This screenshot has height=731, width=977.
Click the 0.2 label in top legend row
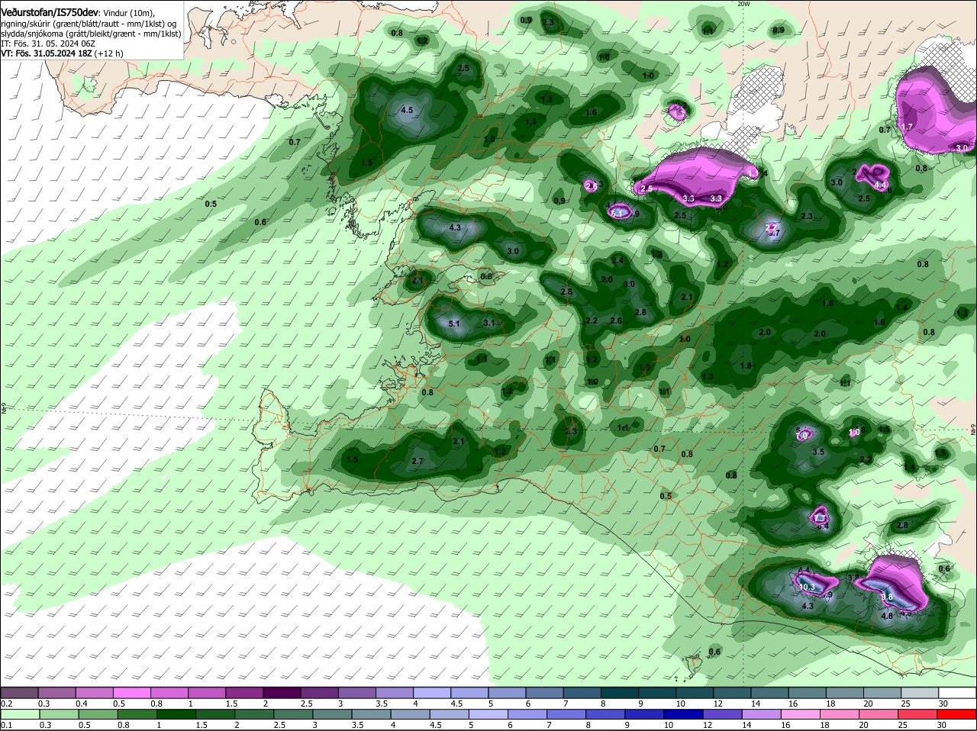coord(6,704)
